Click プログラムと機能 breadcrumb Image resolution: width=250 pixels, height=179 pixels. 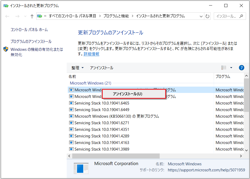click(116, 16)
